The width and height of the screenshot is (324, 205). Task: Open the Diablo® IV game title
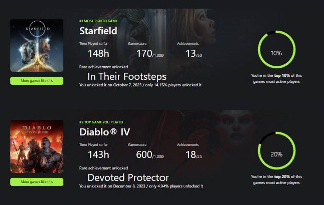coord(104,132)
